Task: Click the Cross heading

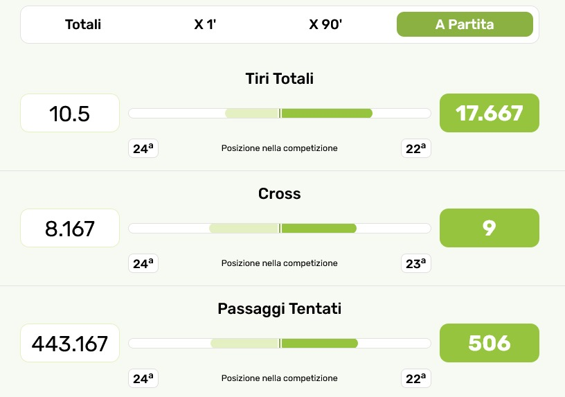Action: (280, 194)
